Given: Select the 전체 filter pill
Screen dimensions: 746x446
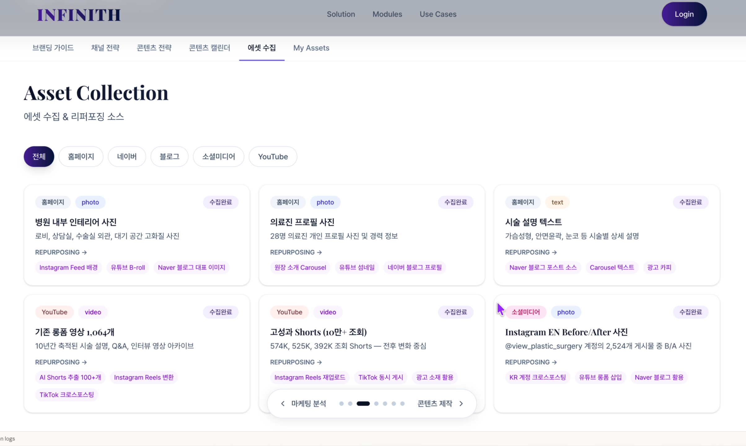Looking at the screenshot, I should pos(39,156).
